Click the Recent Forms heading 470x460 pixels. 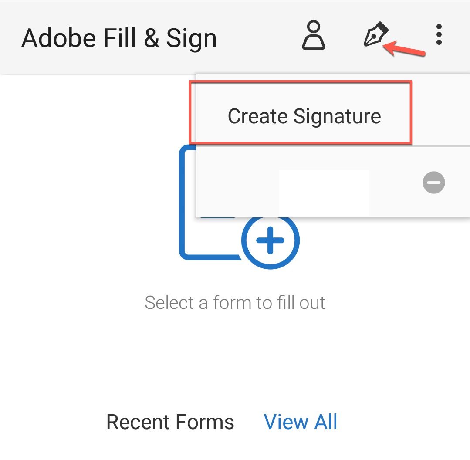170,422
